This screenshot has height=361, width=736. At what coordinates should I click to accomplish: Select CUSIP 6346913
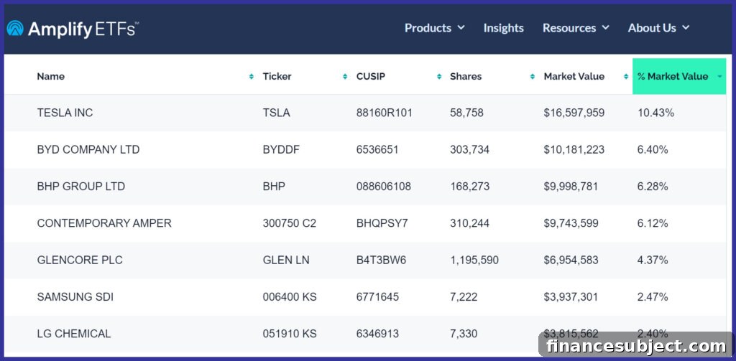377,334
